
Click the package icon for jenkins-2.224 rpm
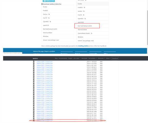34,95
